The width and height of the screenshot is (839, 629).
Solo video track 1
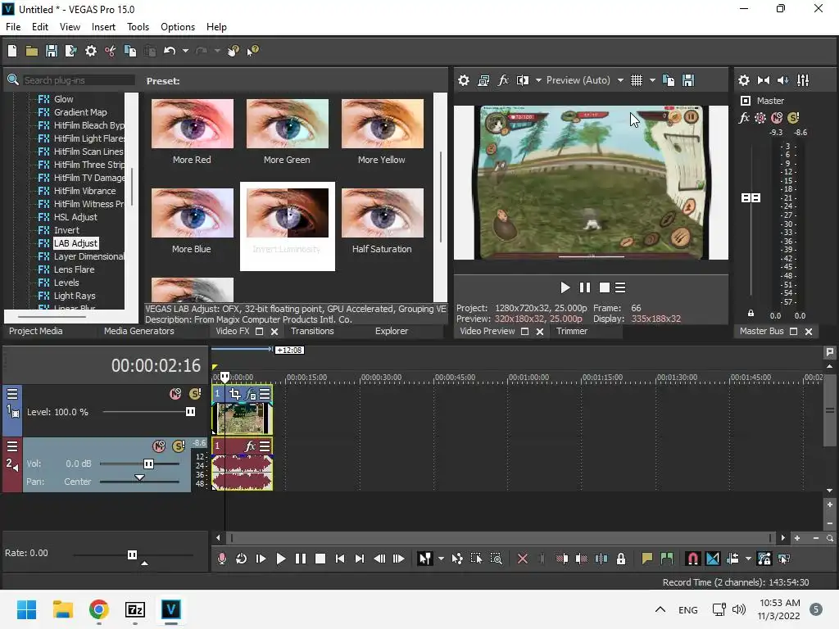[x=195, y=394]
